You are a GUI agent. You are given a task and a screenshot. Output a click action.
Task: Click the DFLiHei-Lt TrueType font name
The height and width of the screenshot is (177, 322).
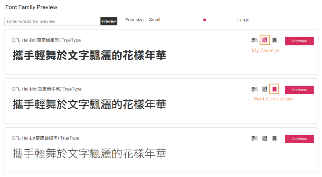(x=45, y=138)
